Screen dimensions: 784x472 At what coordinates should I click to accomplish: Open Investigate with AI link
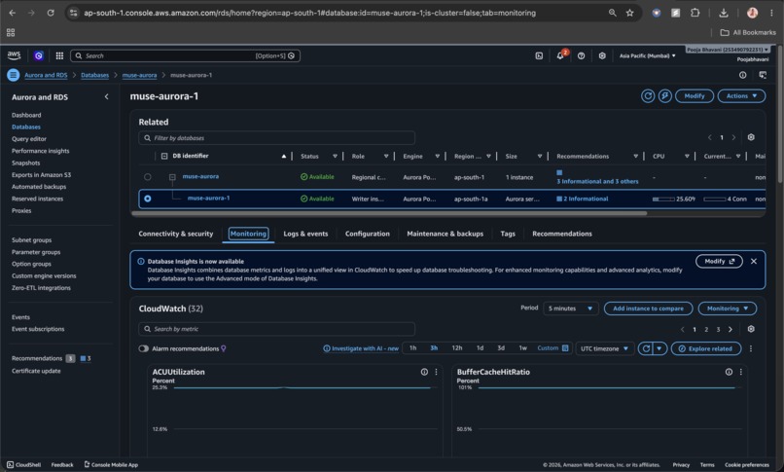[x=361, y=348]
